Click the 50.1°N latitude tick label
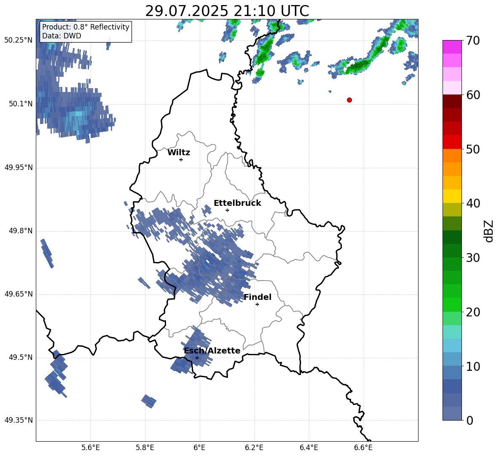Viewport: 499px width, 456px height. (21, 104)
